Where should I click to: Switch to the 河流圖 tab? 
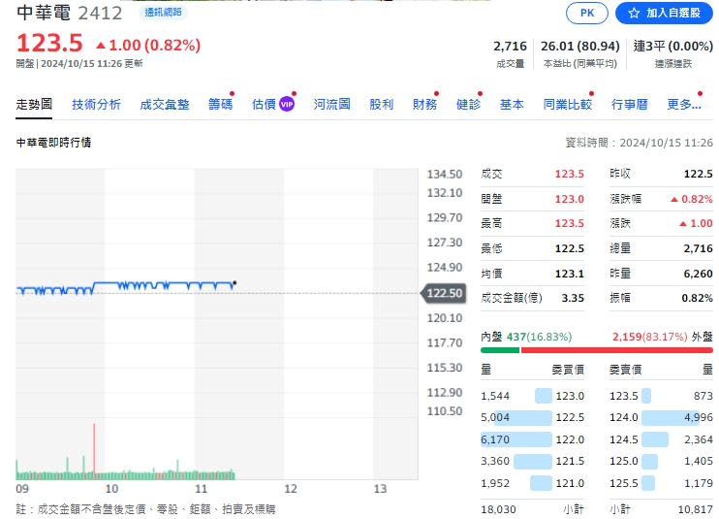[332, 104]
